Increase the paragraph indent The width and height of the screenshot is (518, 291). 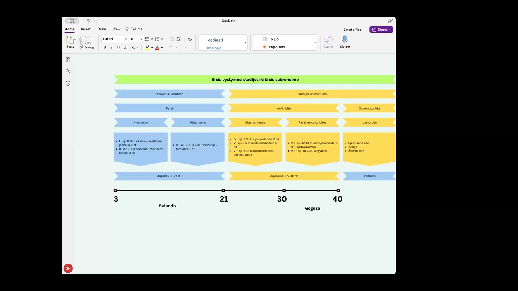coord(178,39)
